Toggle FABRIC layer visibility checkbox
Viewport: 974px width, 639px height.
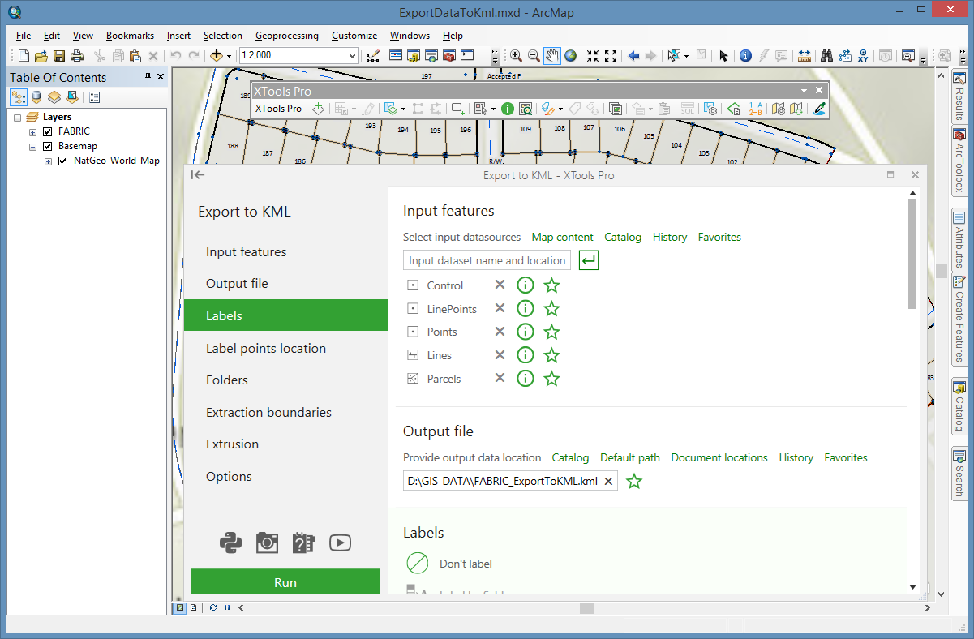point(48,131)
